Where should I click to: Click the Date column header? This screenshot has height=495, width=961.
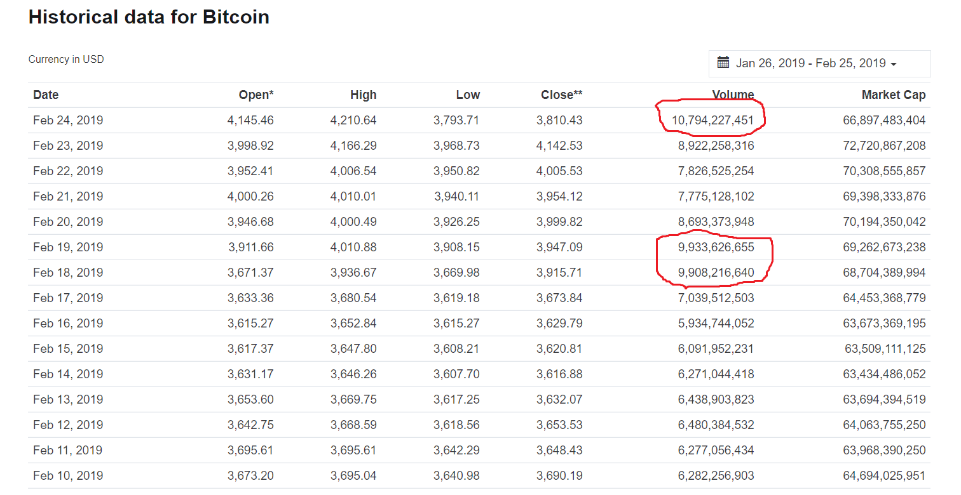point(46,95)
